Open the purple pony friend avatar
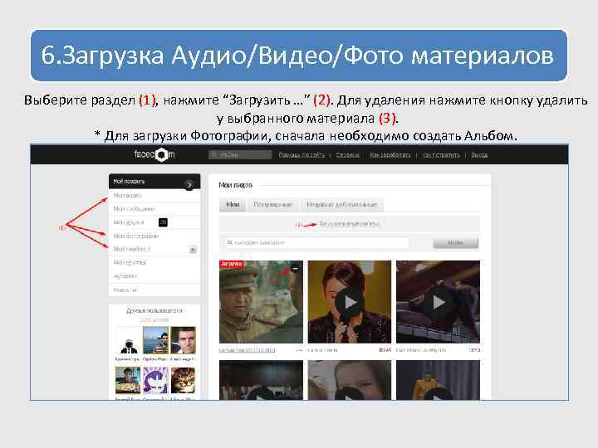Image resolution: width=598 pixels, height=448 pixels. tap(155, 380)
